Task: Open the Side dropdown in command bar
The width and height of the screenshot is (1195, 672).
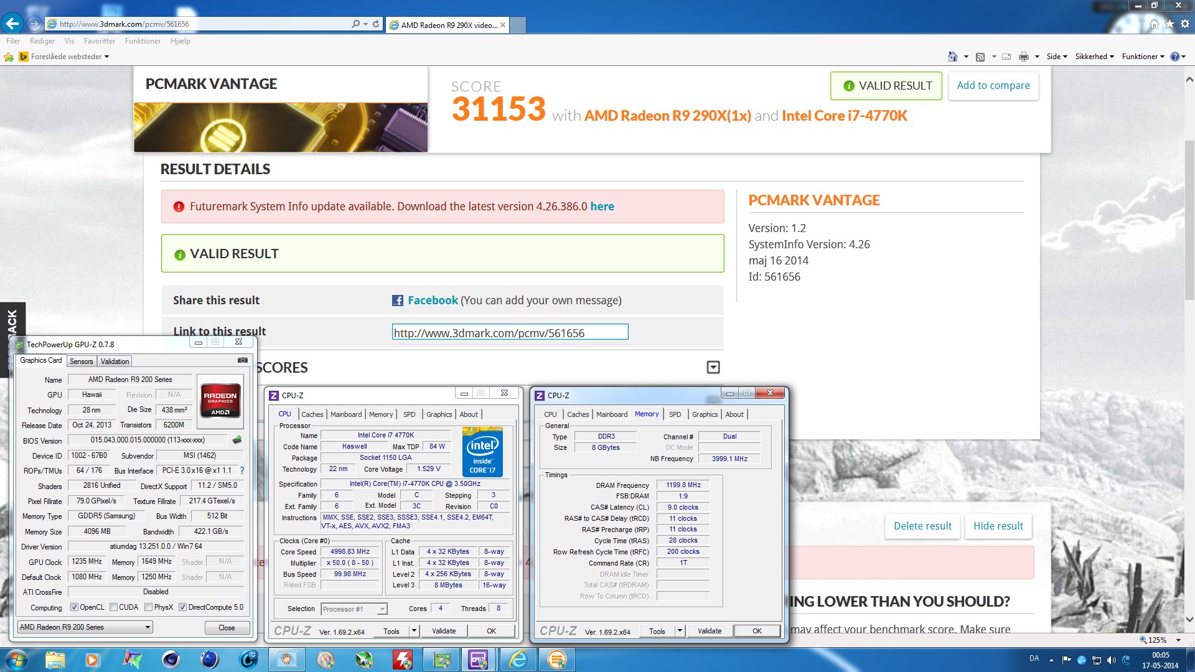Action: pyautogui.click(x=1057, y=57)
